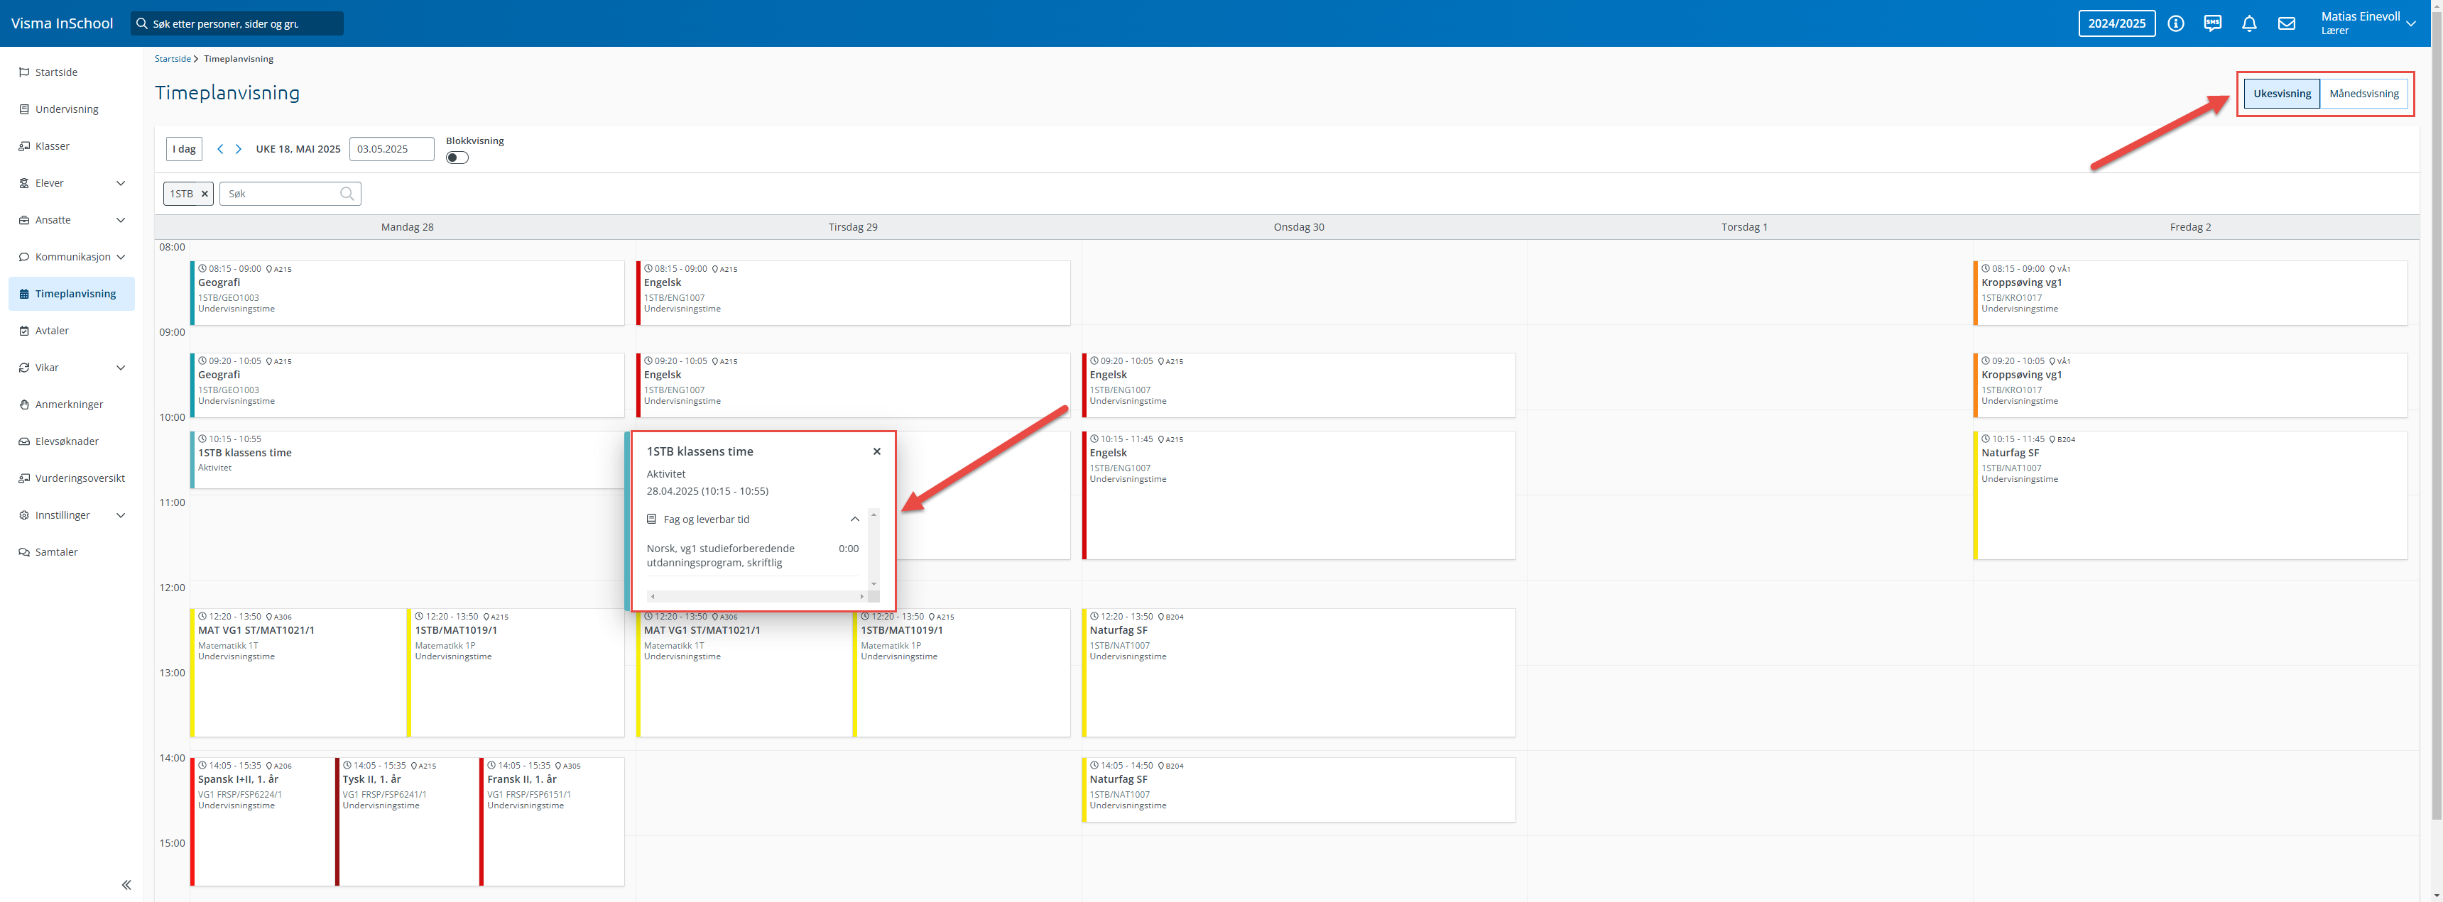The image size is (2443, 902).
Task: Click the I dag button
Action: pos(184,149)
